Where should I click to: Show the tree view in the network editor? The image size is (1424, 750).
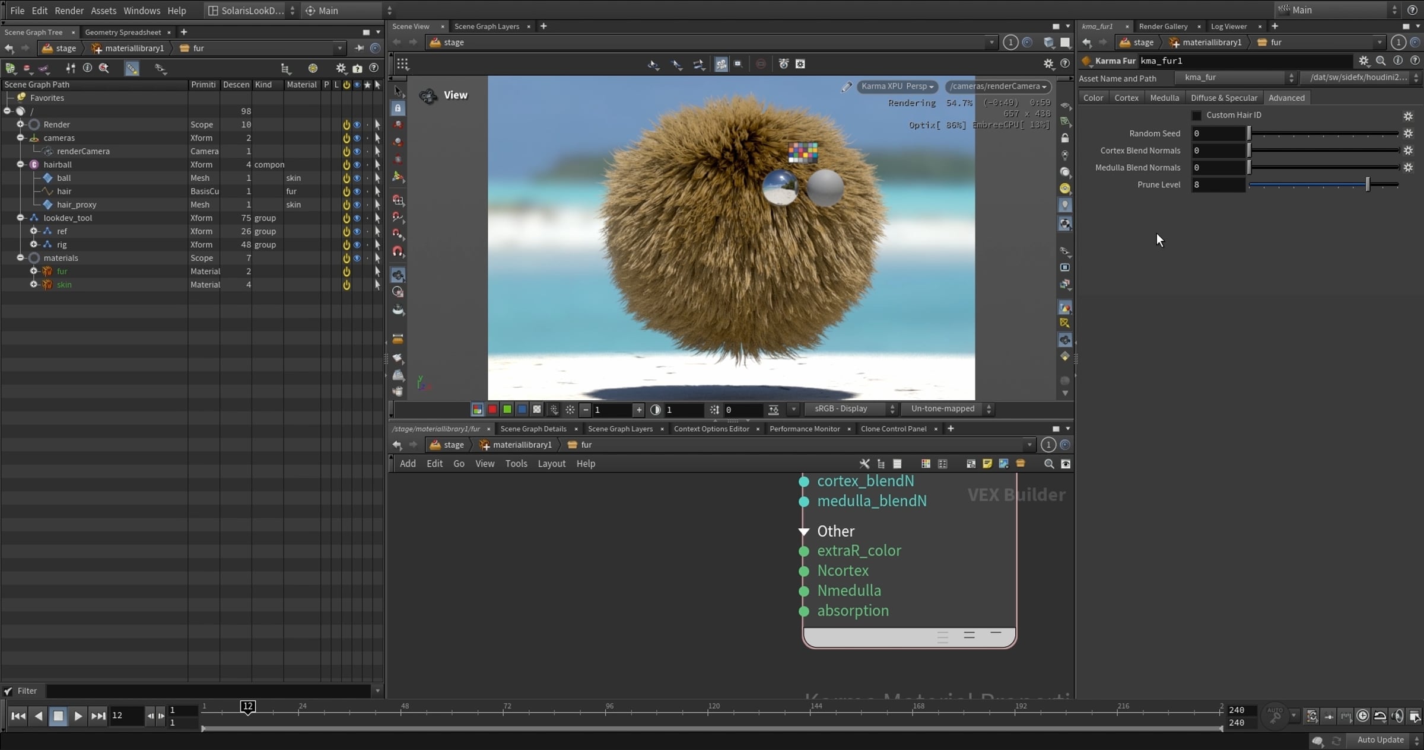pos(881,464)
